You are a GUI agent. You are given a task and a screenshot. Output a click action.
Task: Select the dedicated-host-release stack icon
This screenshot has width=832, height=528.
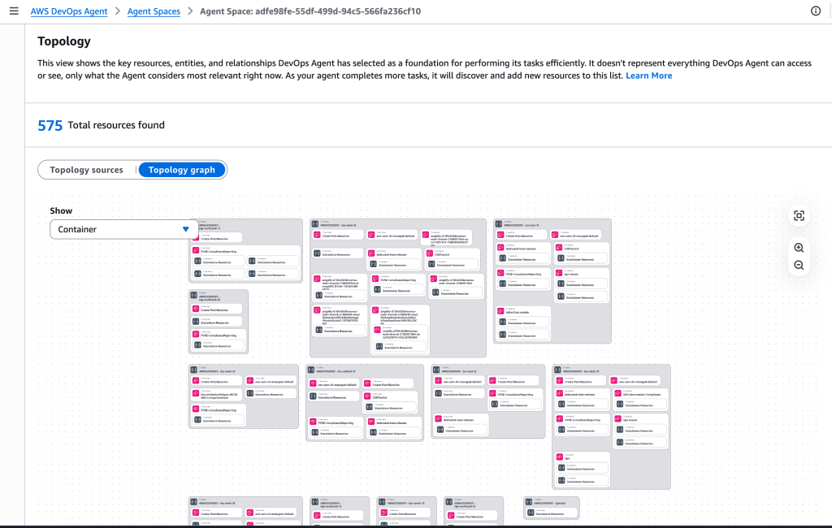pos(373,254)
